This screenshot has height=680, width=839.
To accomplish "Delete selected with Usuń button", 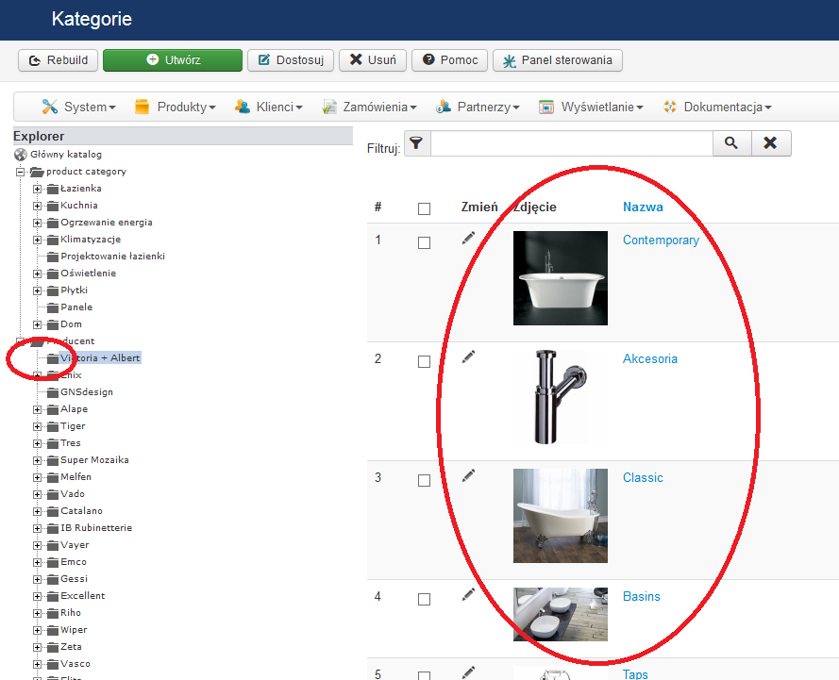I will (x=373, y=59).
